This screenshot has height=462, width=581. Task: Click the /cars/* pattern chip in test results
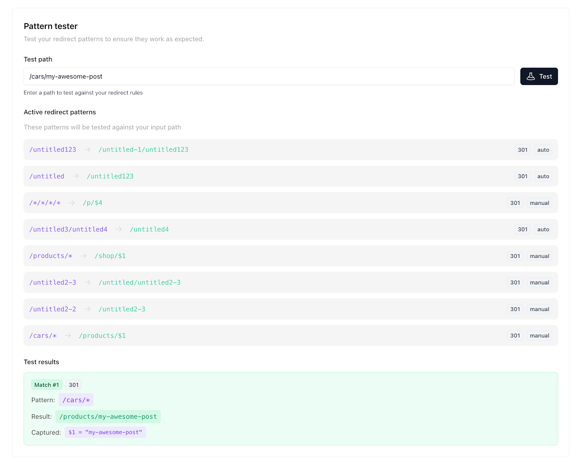point(76,400)
